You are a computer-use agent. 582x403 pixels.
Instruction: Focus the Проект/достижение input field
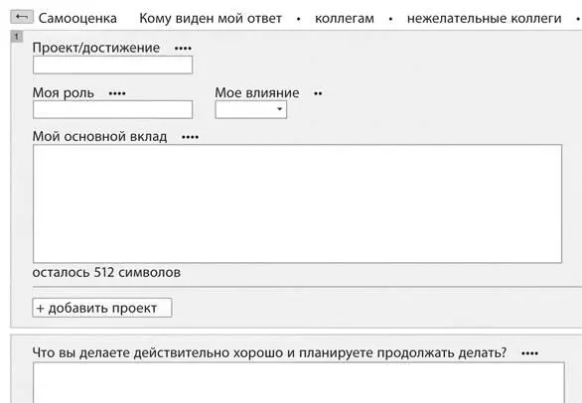[113, 65]
